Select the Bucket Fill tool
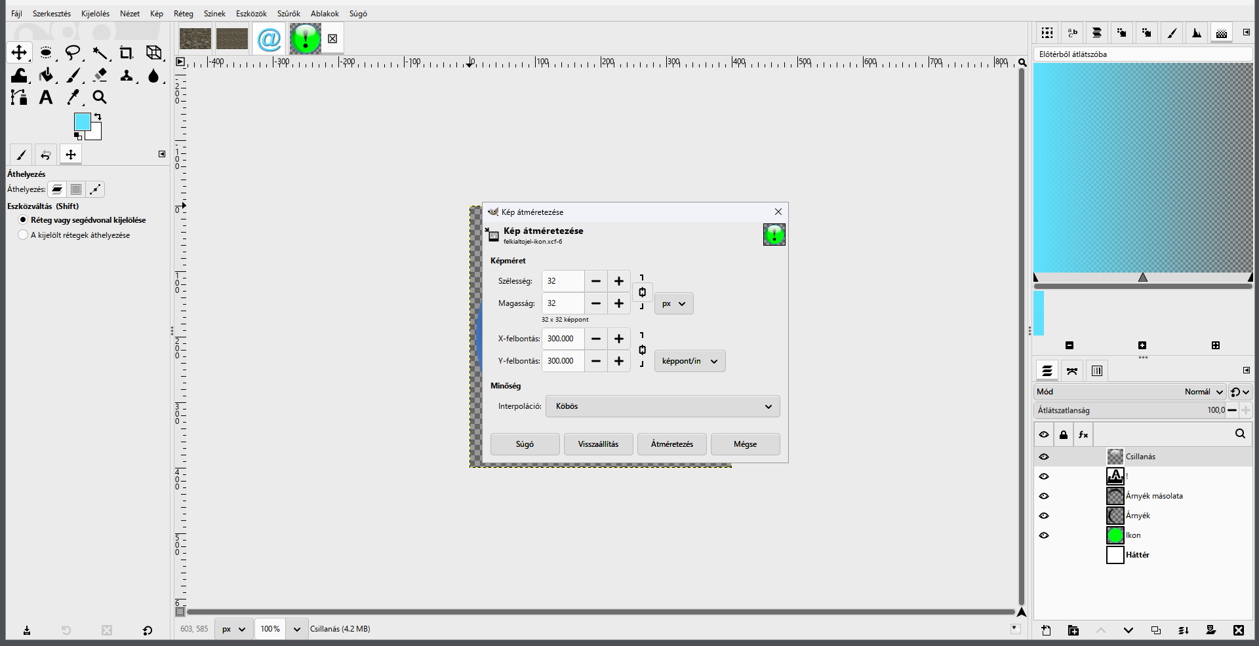 coord(46,75)
